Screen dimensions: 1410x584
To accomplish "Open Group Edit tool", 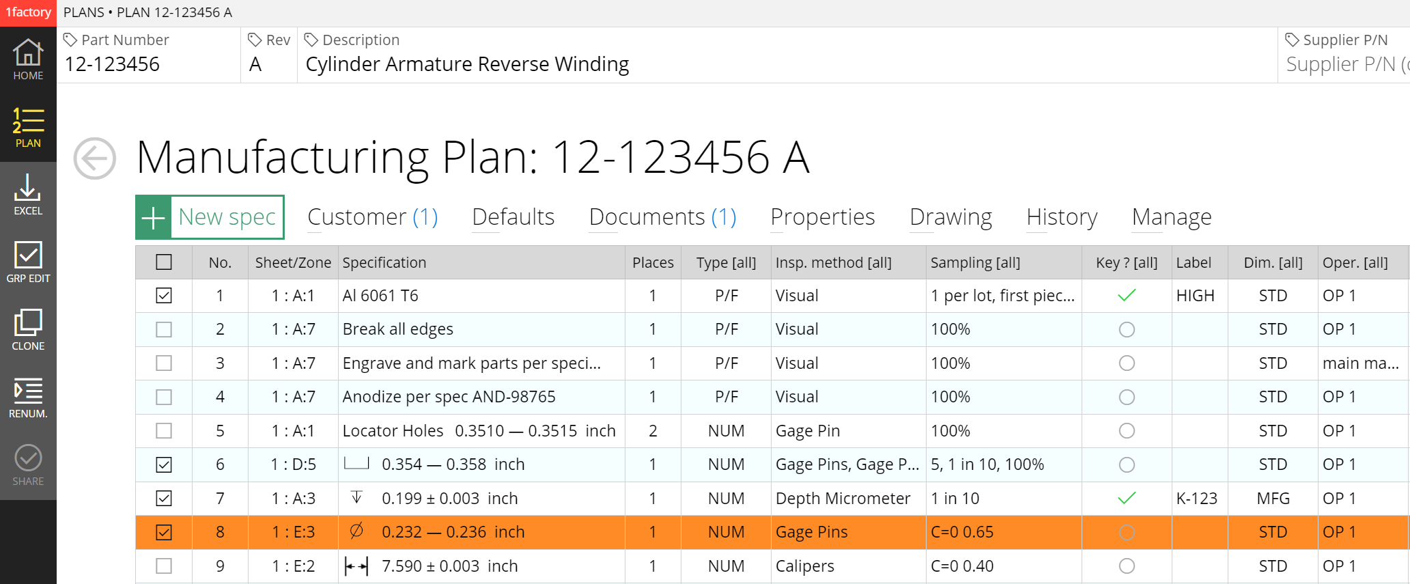I will [28, 263].
